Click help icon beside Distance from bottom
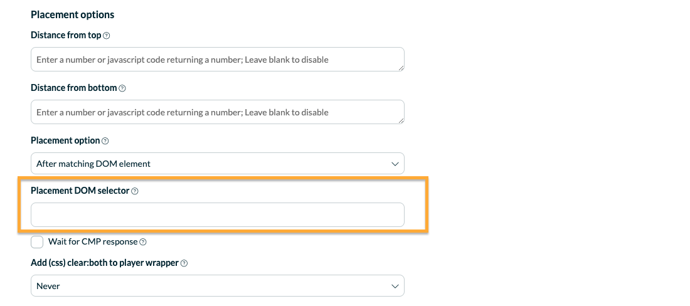This screenshot has width=690, height=306. click(x=122, y=88)
